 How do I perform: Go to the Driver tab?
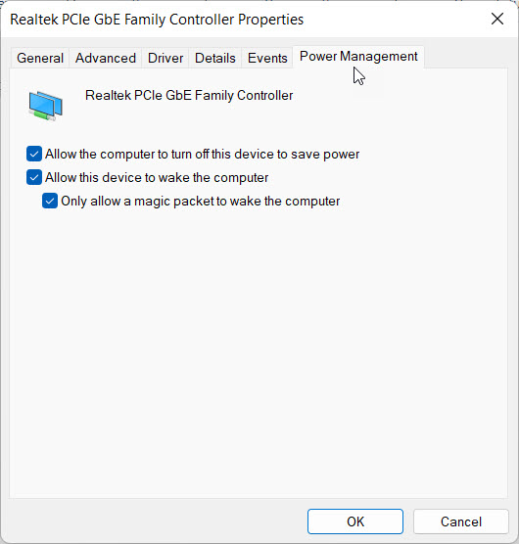pos(165,58)
